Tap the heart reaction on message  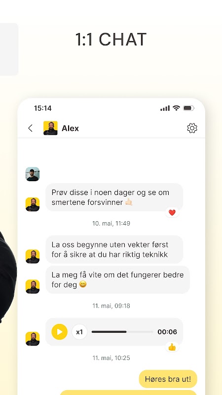172,213
